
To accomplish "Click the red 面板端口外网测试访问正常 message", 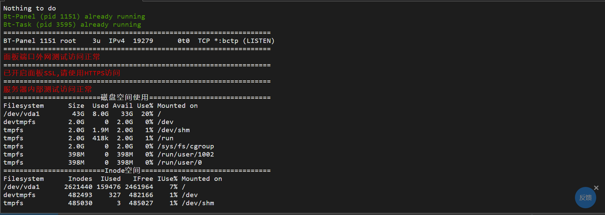I will tap(52, 57).
